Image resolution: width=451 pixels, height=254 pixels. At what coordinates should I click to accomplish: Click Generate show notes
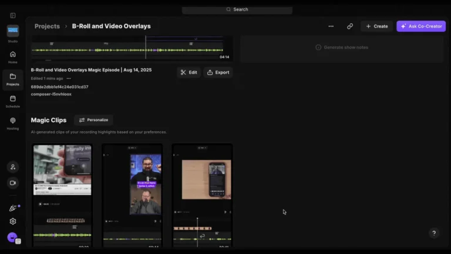coord(342,47)
